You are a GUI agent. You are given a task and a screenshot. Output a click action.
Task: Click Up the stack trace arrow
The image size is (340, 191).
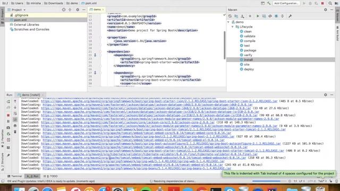tap(15, 101)
